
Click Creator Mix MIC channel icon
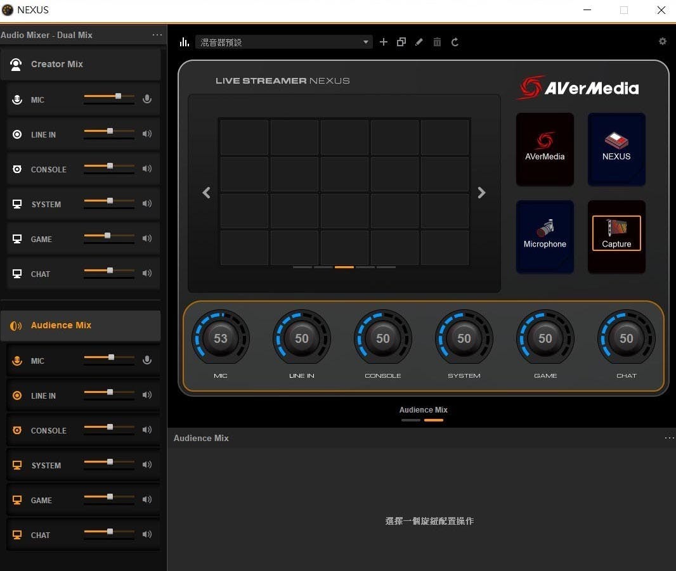pos(17,99)
